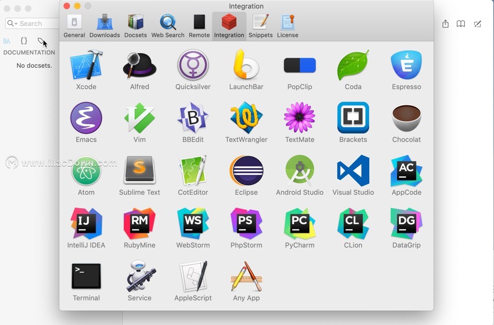This screenshot has height=325, width=494.
Task: Open the Remote preferences tab
Action: pyautogui.click(x=199, y=26)
